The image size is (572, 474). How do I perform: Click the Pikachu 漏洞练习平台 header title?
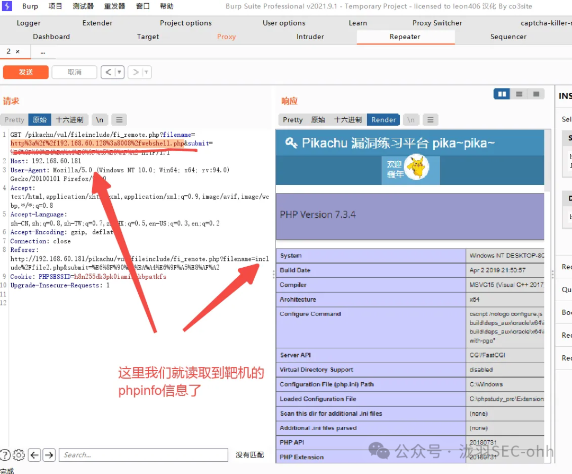click(x=398, y=143)
